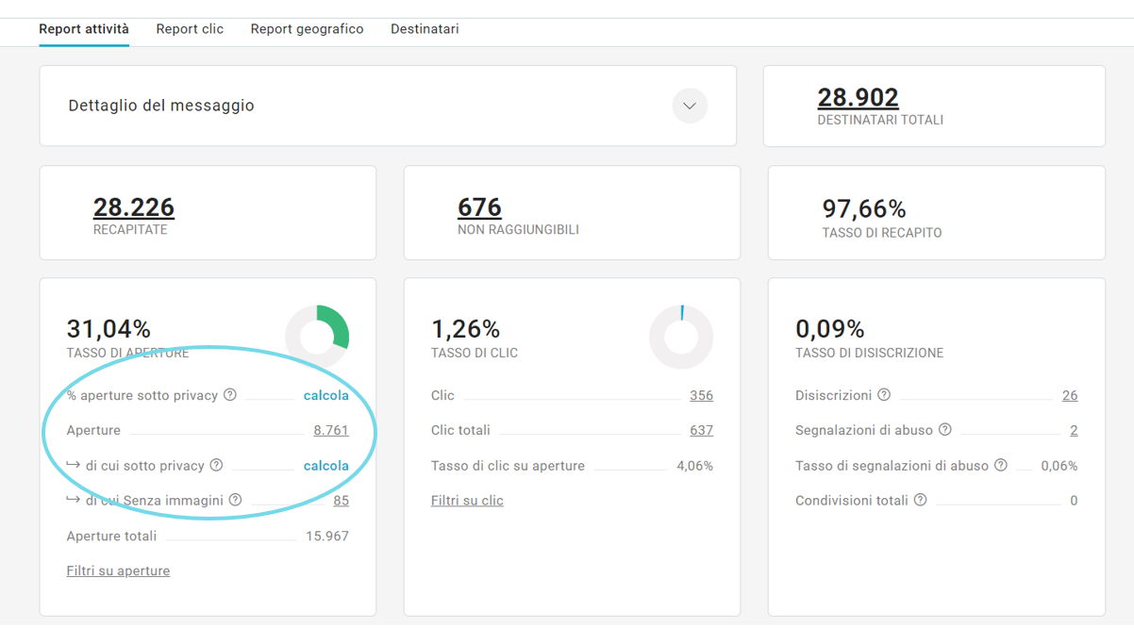Open the 'Filtri su clic' link
Viewport: 1134px width, 628px height.
pos(467,501)
